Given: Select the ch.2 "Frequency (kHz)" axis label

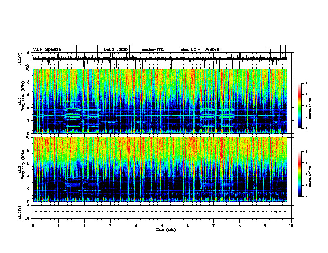Looking at the screenshot, I should (23, 165).
